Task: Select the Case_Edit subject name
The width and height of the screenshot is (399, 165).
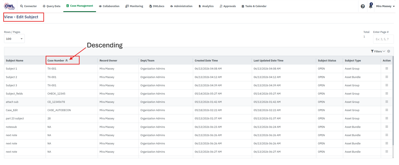Action: pyautogui.click(x=12, y=110)
